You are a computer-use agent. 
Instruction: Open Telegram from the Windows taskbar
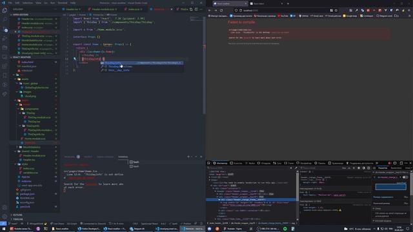point(137,229)
